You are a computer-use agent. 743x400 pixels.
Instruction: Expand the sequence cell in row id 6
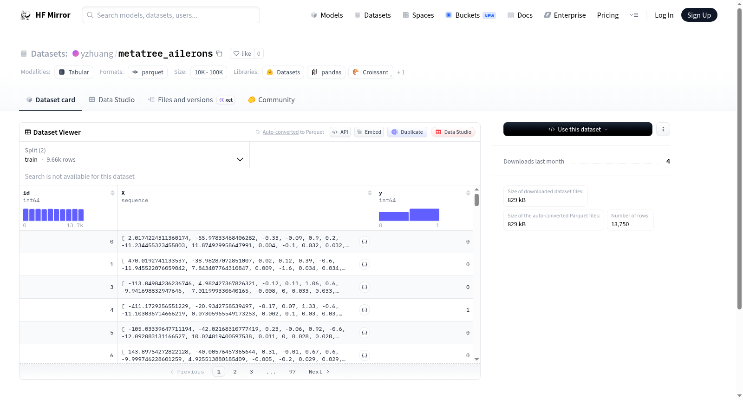[365, 355]
